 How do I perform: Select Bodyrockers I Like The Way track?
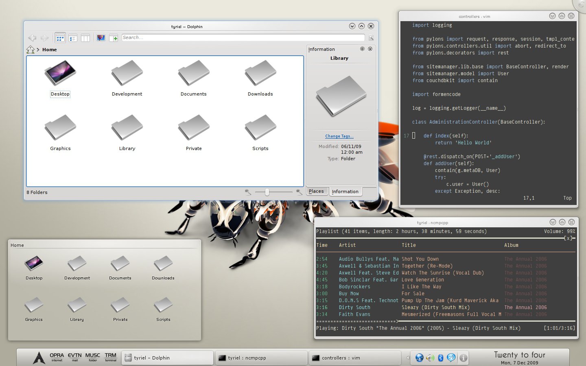point(446,287)
